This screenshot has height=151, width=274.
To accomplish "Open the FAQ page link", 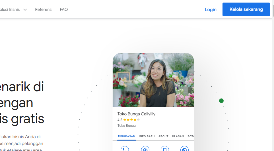I will click(64, 9).
